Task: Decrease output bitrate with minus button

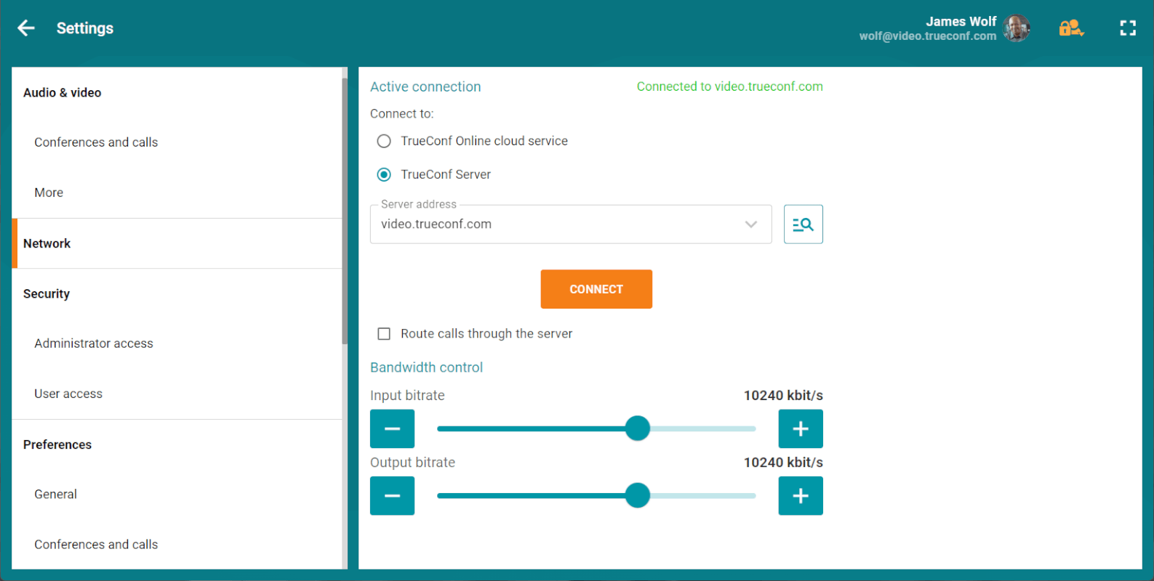Action: (x=392, y=496)
